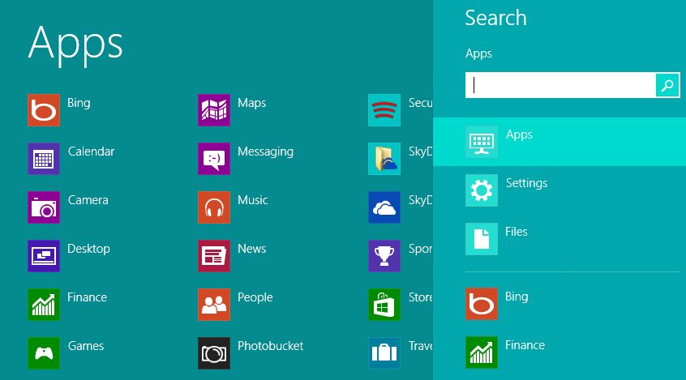Click the Finance label in Apps list
The height and width of the screenshot is (380, 686).
pyautogui.click(x=87, y=297)
